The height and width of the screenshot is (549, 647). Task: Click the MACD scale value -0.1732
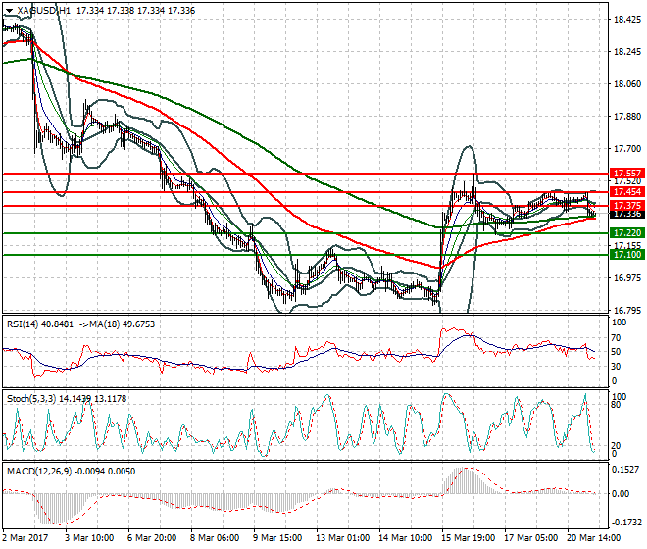pos(626,523)
